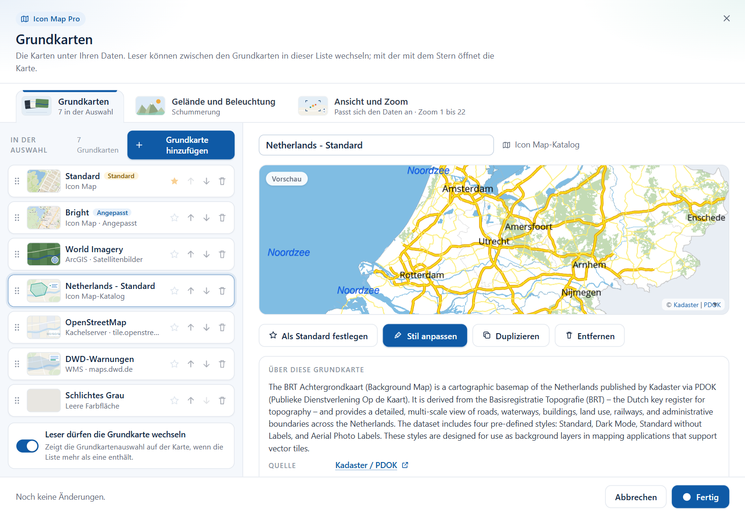Move World Imagery up in list
The height and width of the screenshot is (516, 745).
tap(191, 254)
